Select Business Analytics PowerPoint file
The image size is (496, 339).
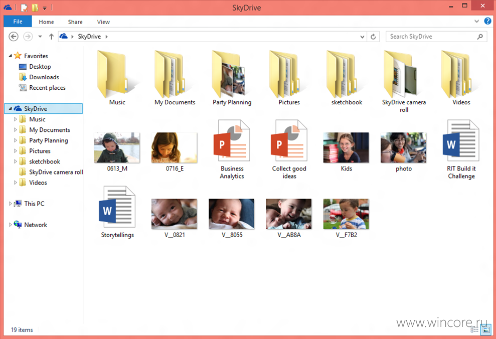pos(232,140)
